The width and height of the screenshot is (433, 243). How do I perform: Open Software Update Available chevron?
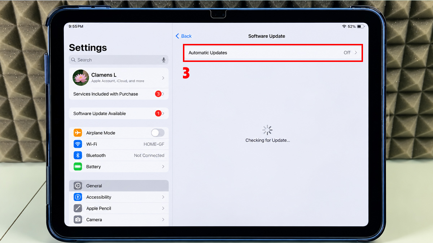(163, 113)
